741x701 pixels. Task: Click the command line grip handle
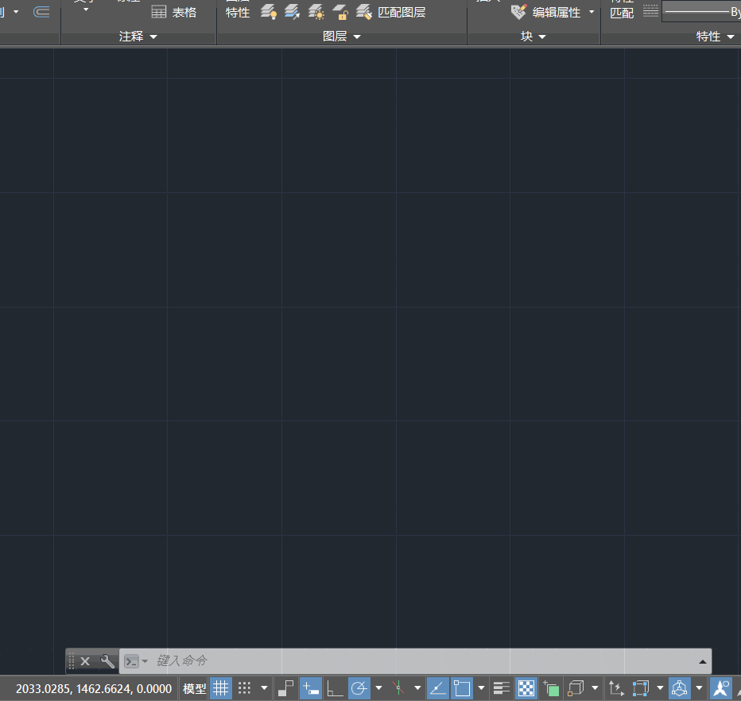point(72,660)
